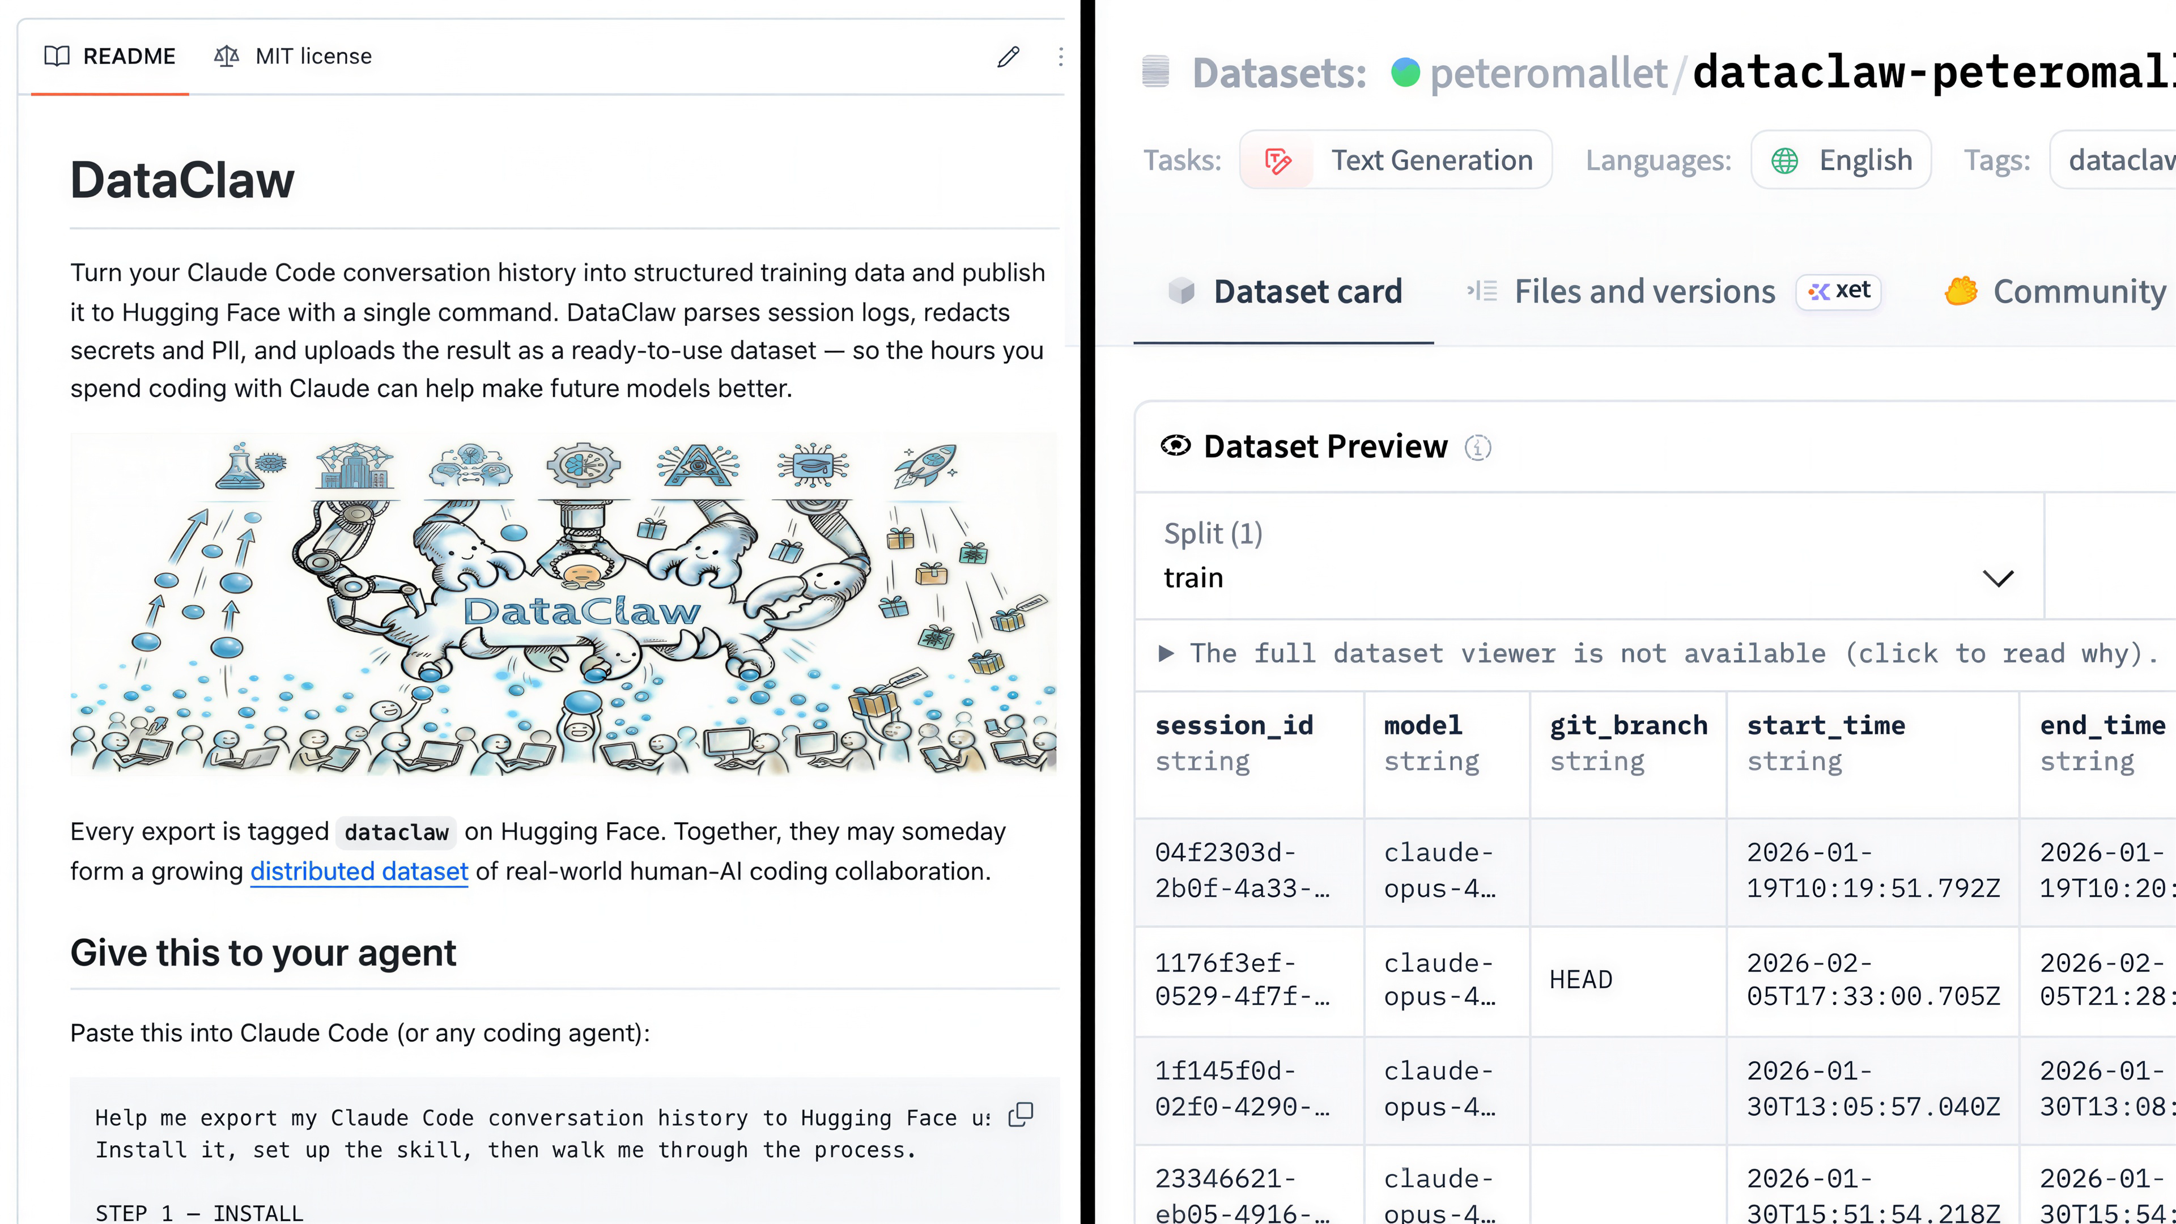Open the peteromallet profile link
Viewport: 2176px width, 1224px height.
1548,73
